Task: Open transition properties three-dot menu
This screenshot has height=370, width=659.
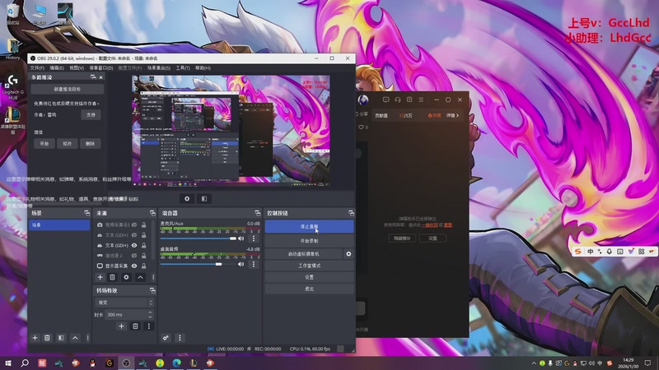Action: click(149, 326)
